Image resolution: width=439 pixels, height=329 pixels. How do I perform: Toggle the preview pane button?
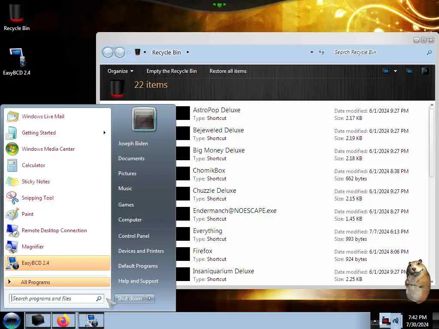[x=409, y=71]
